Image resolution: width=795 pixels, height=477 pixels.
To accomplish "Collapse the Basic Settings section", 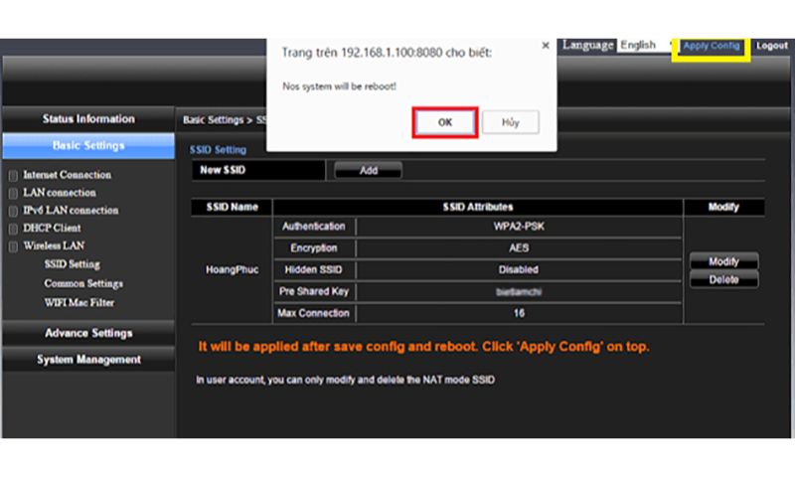I will pos(88,146).
